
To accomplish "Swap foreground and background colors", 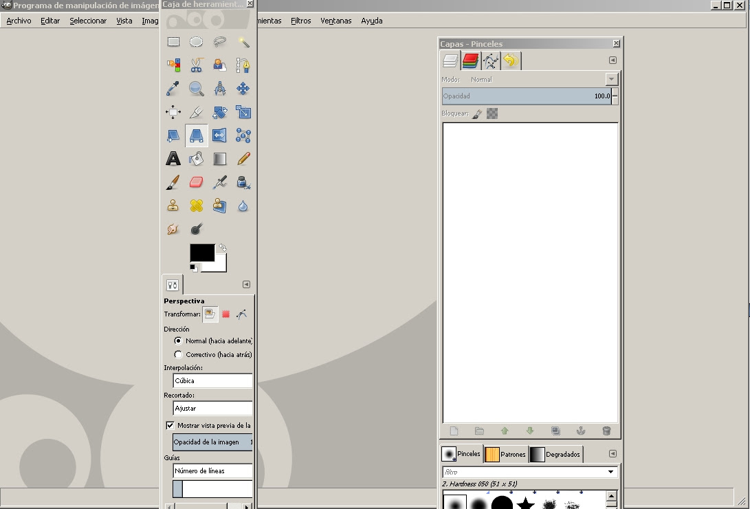I will point(223,248).
